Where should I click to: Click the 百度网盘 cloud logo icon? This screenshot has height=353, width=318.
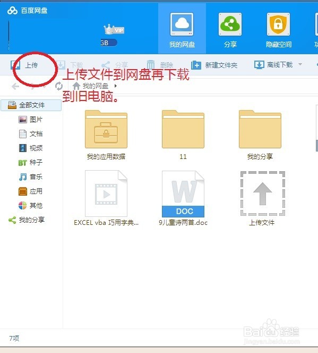point(12,10)
